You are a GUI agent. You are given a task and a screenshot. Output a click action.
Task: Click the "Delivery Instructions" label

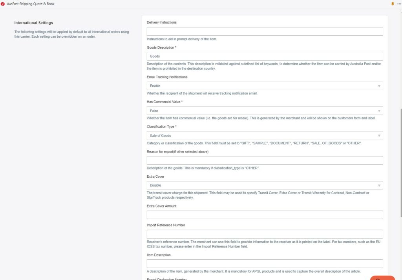click(x=161, y=22)
